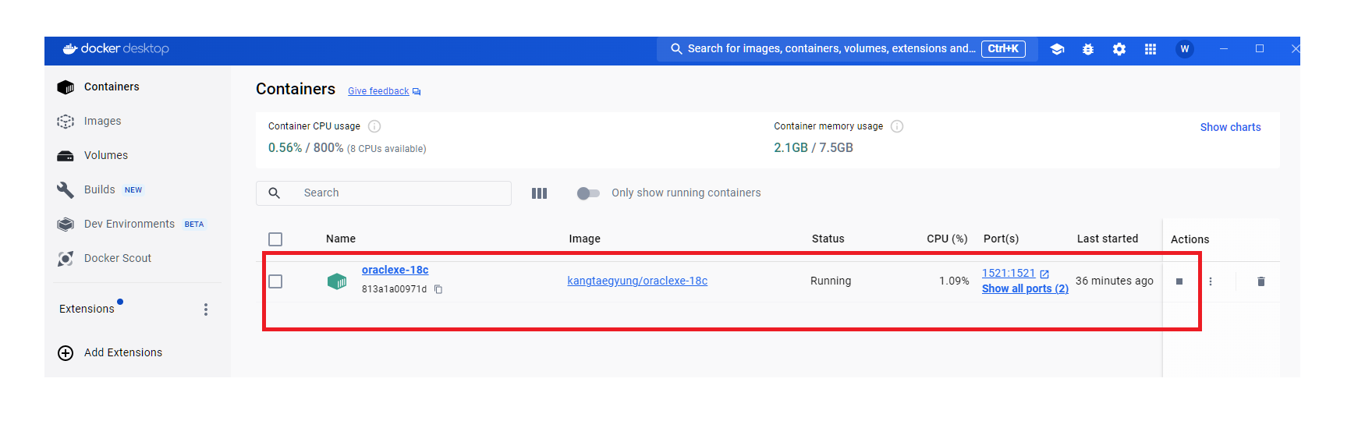This screenshot has width=1358, height=428.
Task: Open the Learning center graduation cap icon
Action: [x=1057, y=49]
